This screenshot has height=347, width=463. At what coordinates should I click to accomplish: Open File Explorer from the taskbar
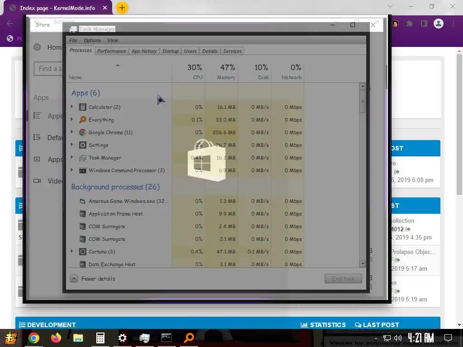click(78, 338)
